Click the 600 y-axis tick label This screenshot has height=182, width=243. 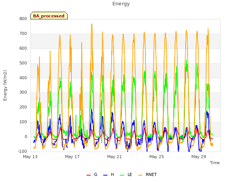coord(23,48)
